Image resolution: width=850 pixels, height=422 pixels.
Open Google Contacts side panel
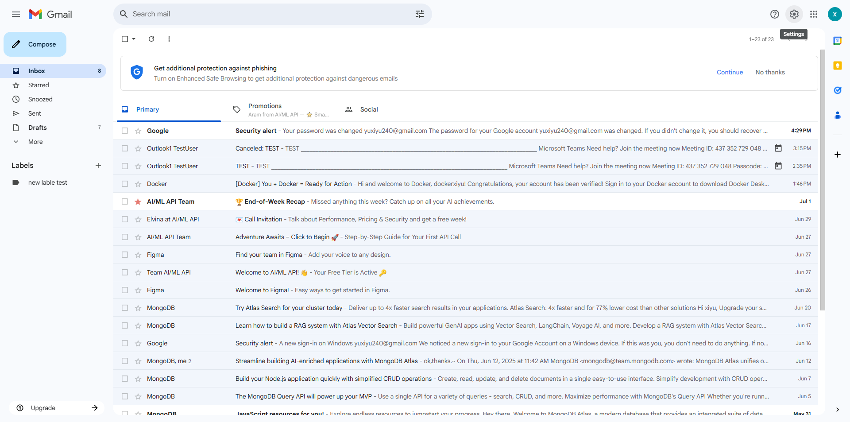(x=837, y=115)
